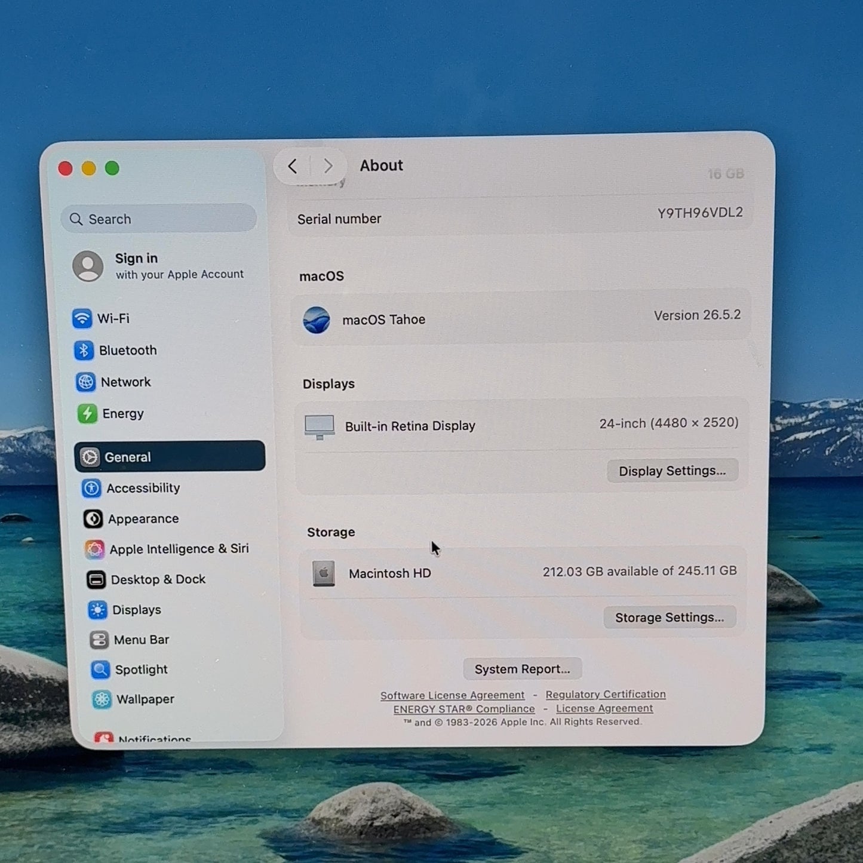The width and height of the screenshot is (863, 863).
Task: Click the Displays section heading in About pane
Action: pyautogui.click(x=328, y=384)
